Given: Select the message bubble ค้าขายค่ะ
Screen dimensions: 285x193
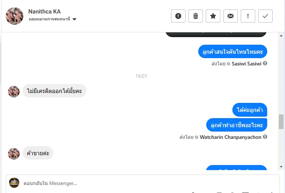Looking at the screenshot, I should click(x=38, y=153).
